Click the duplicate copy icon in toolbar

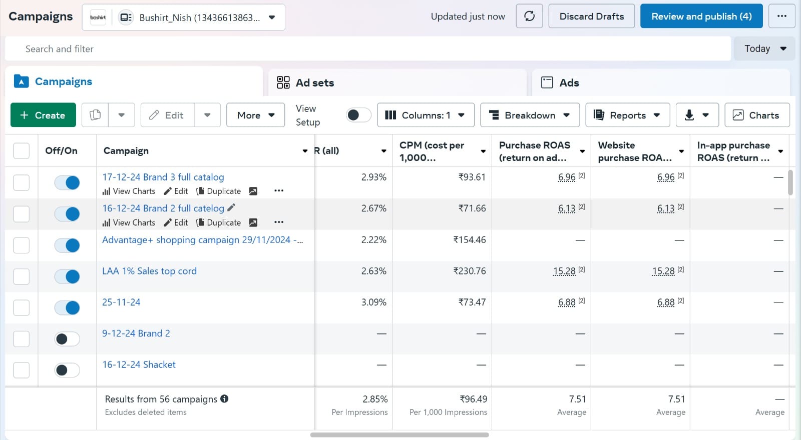95,115
